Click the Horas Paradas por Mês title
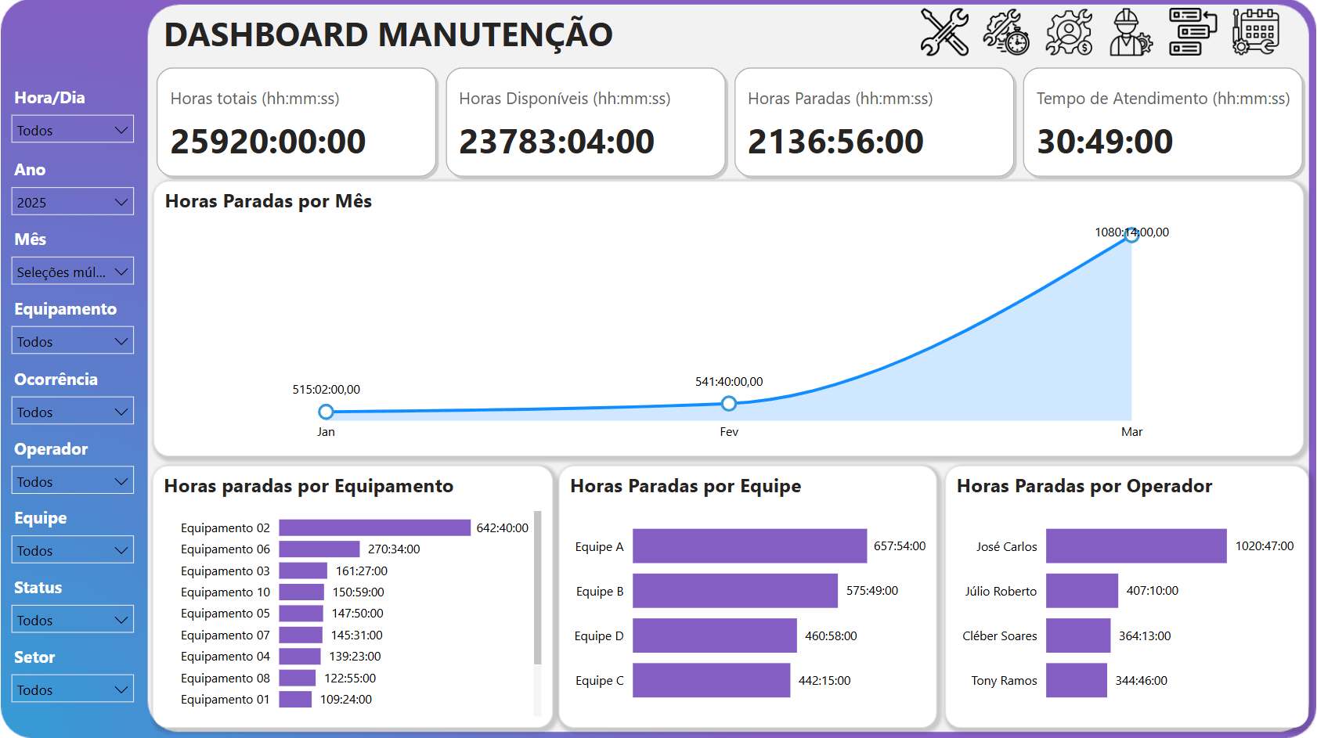This screenshot has width=1317, height=738. 269,202
